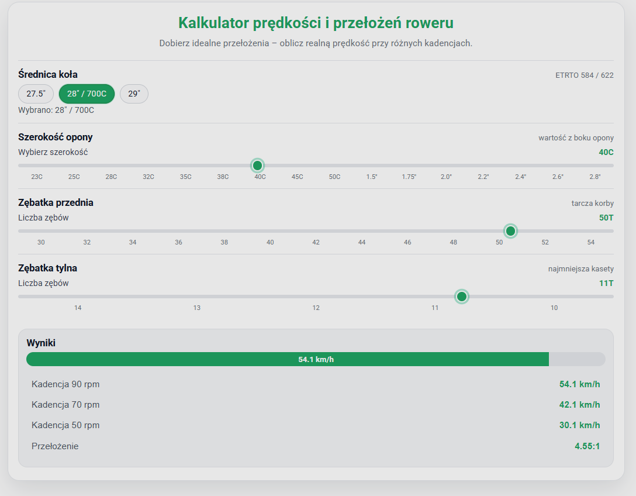Click the Kadencja 90 rpm result row
The image size is (636, 496).
[316, 384]
